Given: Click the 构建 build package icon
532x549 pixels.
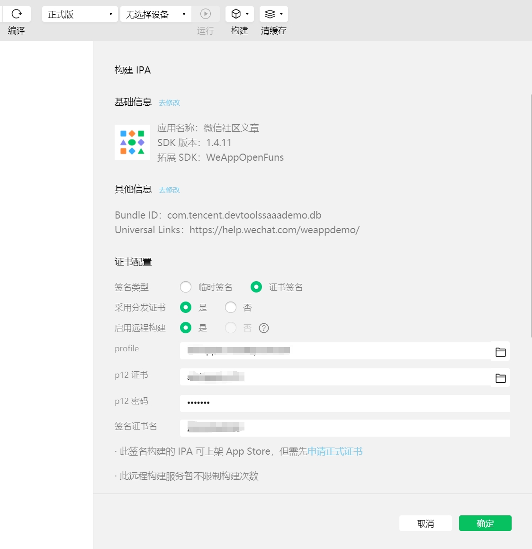Looking at the screenshot, I should [235, 14].
